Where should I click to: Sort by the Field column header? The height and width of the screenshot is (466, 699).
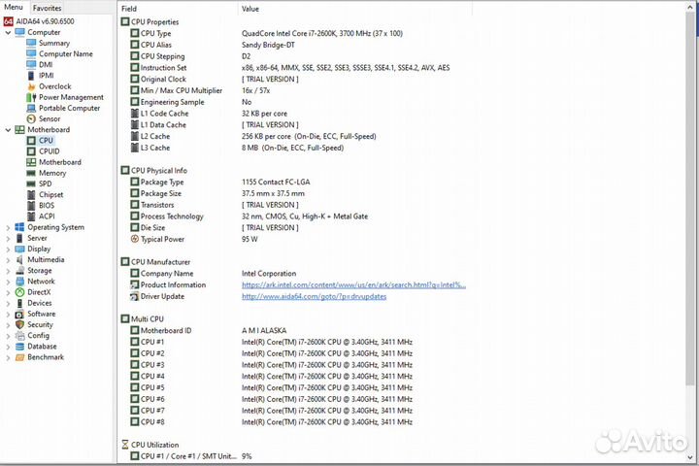[178, 9]
